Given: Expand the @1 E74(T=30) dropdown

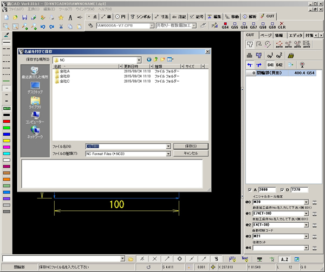Looking at the screenshot, I should [x=306, y=214].
